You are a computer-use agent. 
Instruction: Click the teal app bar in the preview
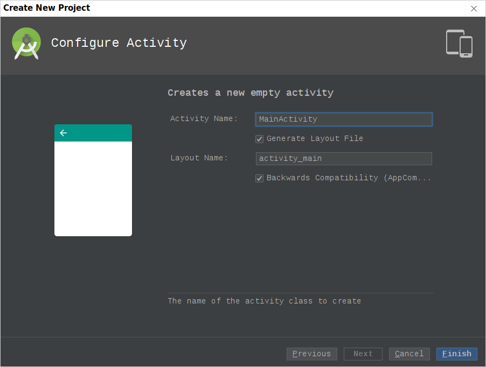click(93, 133)
